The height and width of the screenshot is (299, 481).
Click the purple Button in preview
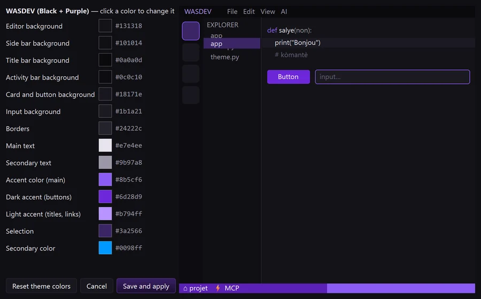(x=289, y=77)
